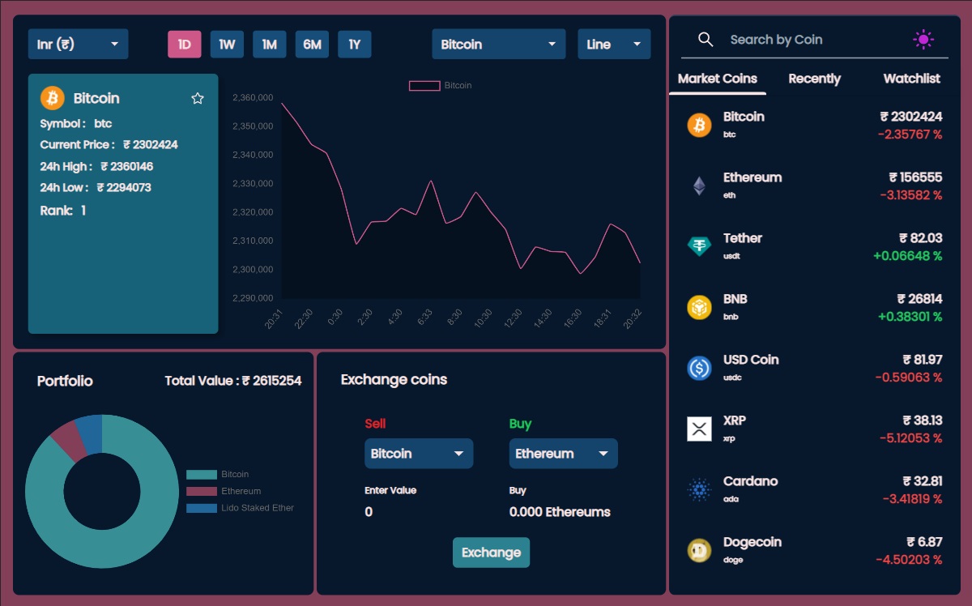
Task: Open the Inr currency dropdown
Action: pos(79,44)
